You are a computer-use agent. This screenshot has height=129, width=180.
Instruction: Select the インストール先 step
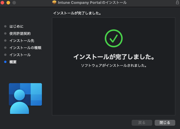click(22, 41)
